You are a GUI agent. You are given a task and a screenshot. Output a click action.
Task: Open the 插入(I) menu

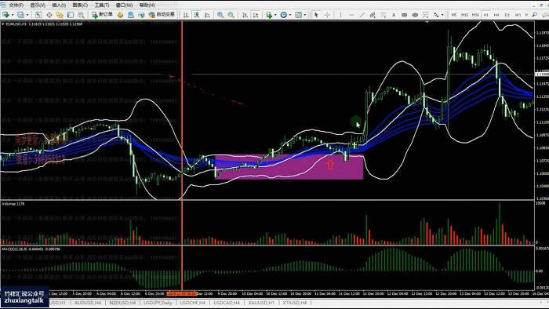coord(59,5)
